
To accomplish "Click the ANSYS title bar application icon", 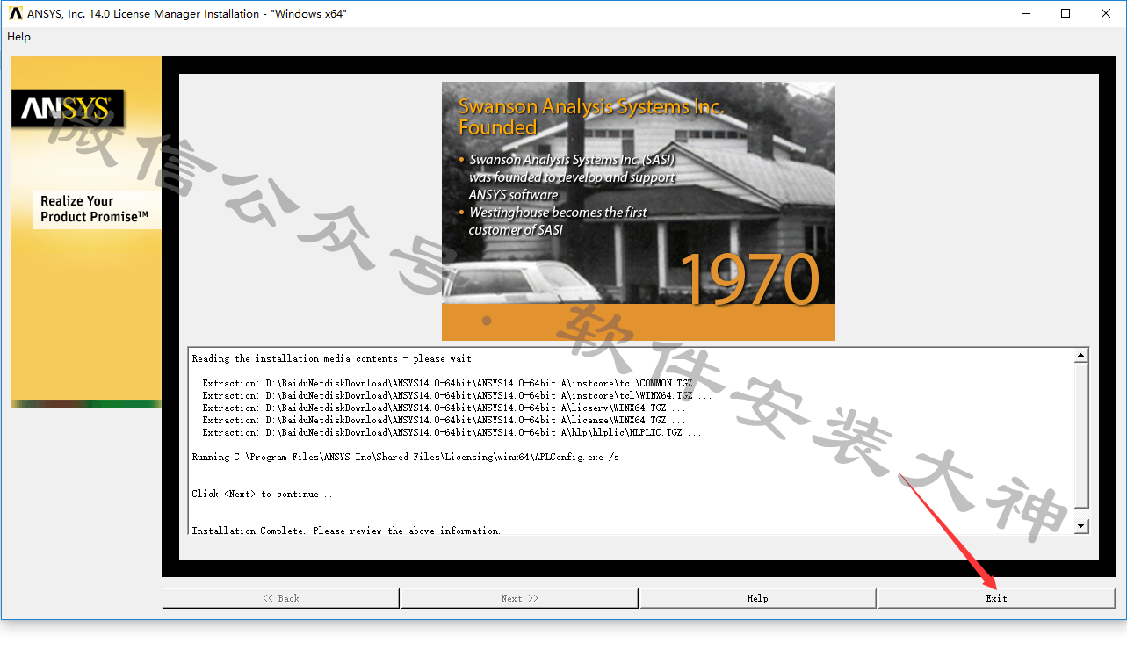I will 15,13.
